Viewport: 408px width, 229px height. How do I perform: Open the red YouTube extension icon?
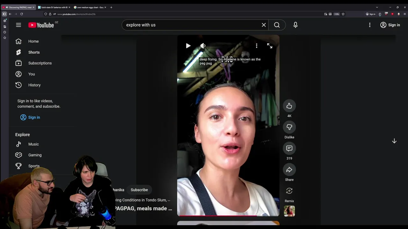392,14
